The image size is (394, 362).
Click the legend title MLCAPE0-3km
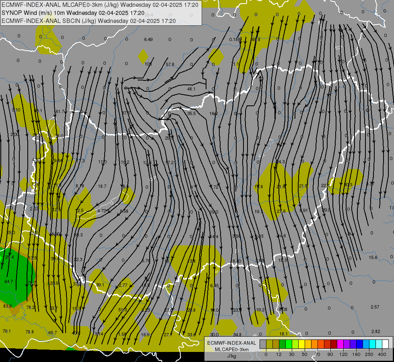click(232, 350)
